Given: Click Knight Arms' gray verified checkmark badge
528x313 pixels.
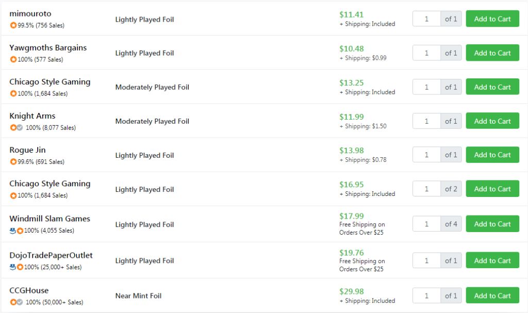Looking at the screenshot, I should pos(20,128).
